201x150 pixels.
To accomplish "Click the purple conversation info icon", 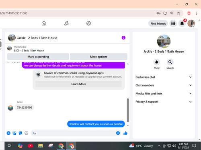I will [123, 38].
